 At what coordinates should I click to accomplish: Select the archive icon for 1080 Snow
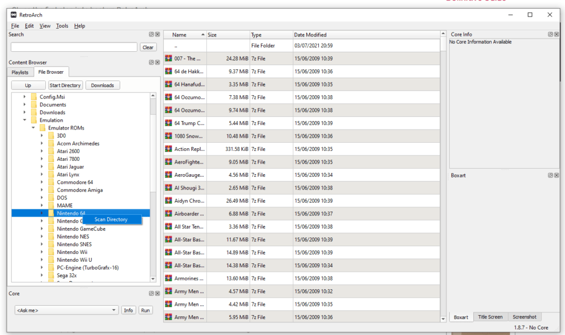coord(168,136)
